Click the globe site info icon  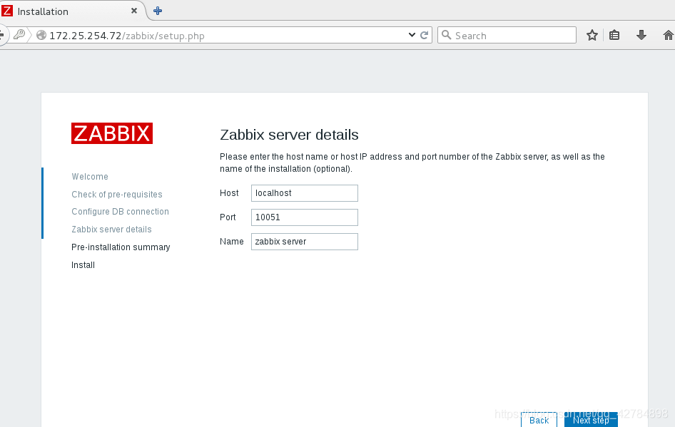click(41, 35)
